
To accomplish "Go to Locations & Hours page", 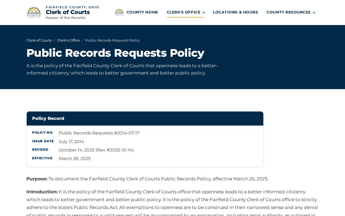I will [235, 12].
